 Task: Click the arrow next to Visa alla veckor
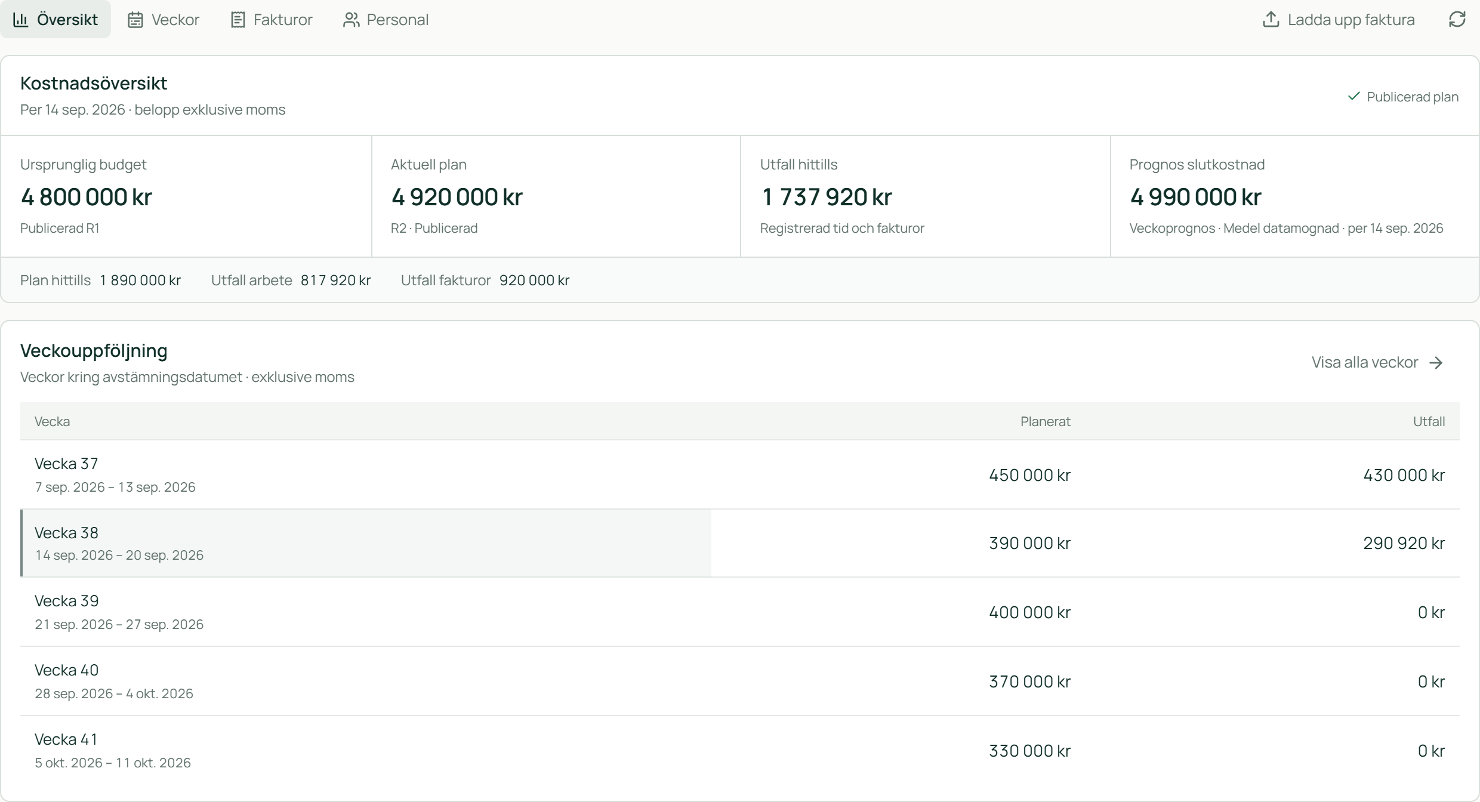click(x=1436, y=363)
